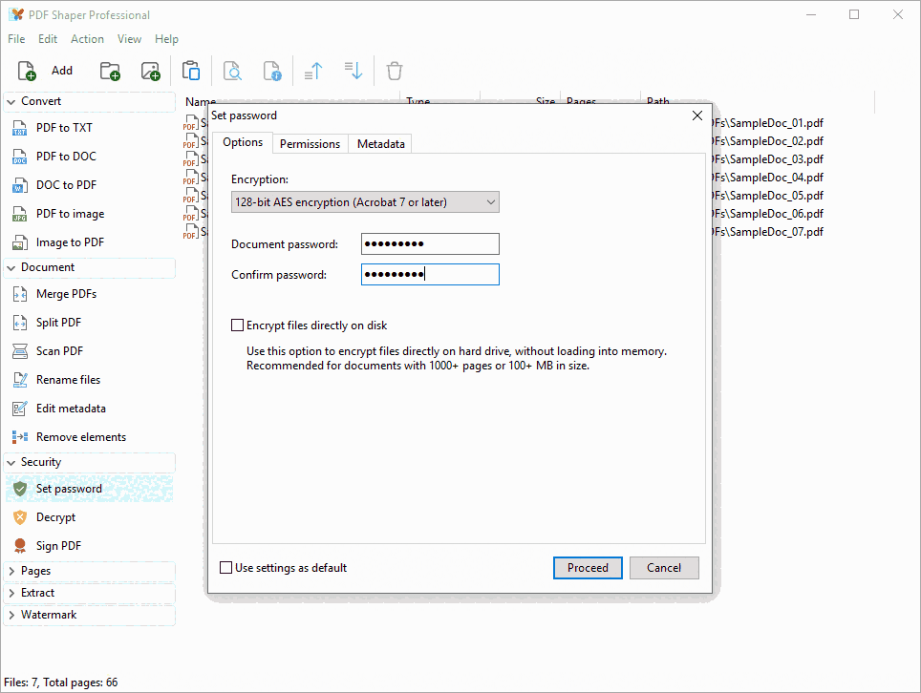Click the Proceed button
Screen dimensions: 921x693
[x=588, y=567]
